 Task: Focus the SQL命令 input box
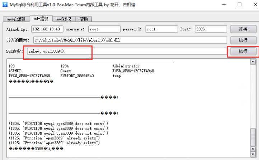pyautogui.click(x=127, y=51)
